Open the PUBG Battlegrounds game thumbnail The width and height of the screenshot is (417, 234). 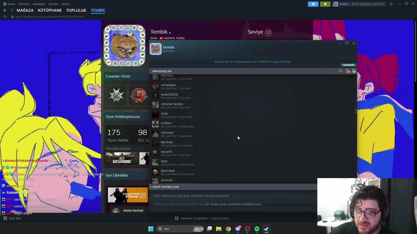[122, 159]
